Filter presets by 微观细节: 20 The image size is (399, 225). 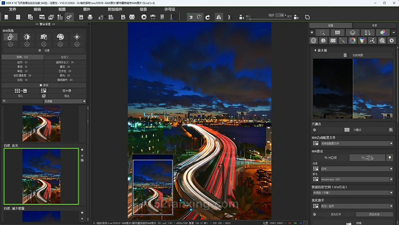point(65,80)
